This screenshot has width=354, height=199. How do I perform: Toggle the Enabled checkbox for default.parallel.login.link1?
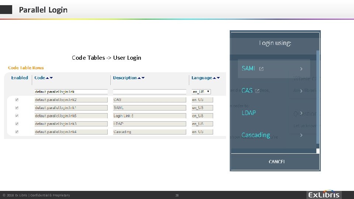17,108
